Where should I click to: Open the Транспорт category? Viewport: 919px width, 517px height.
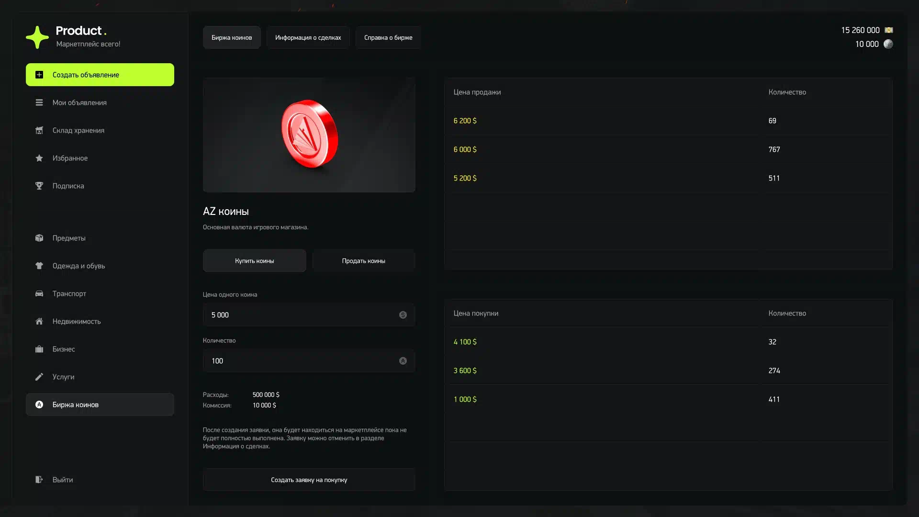[x=100, y=293]
